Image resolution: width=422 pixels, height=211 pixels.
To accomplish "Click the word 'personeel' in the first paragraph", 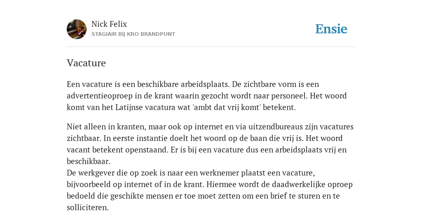I will [289, 96].
